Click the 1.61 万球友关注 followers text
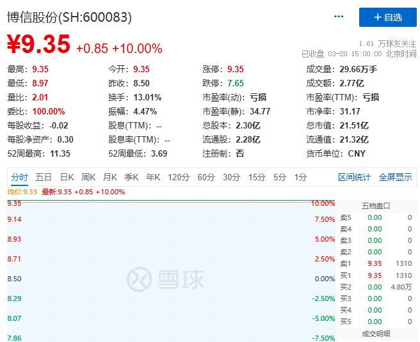 pos(387,43)
